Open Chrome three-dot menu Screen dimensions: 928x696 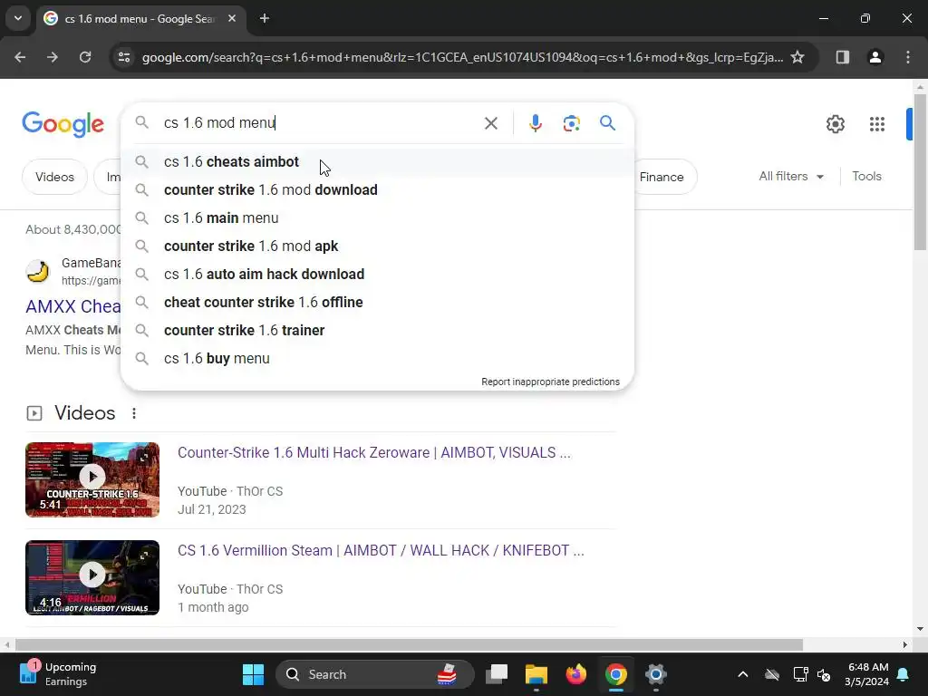[908, 57]
